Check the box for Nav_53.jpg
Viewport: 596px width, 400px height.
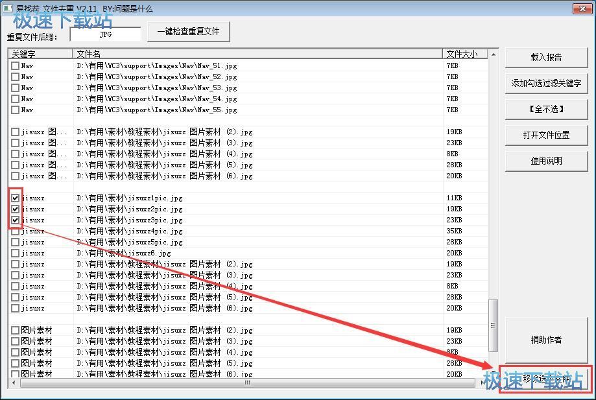[x=15, y=88]
